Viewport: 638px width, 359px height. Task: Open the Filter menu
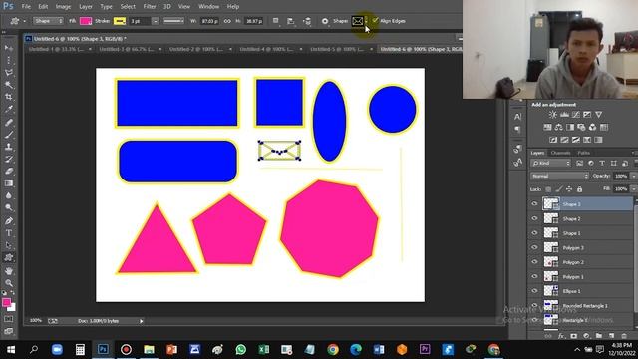(x=150, y=7)
